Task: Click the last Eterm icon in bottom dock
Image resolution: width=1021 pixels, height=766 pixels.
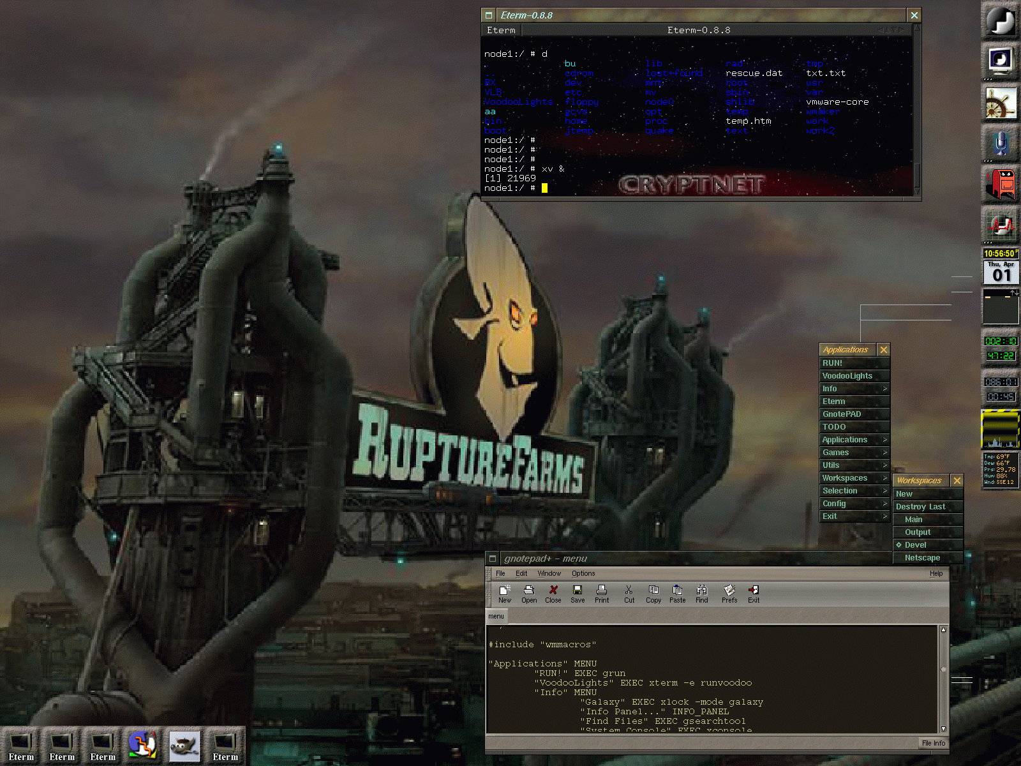Action: pos(225,746)
